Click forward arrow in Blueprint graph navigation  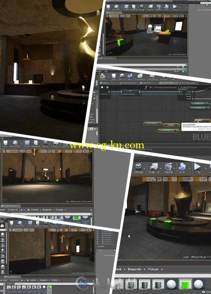[107, 87]
